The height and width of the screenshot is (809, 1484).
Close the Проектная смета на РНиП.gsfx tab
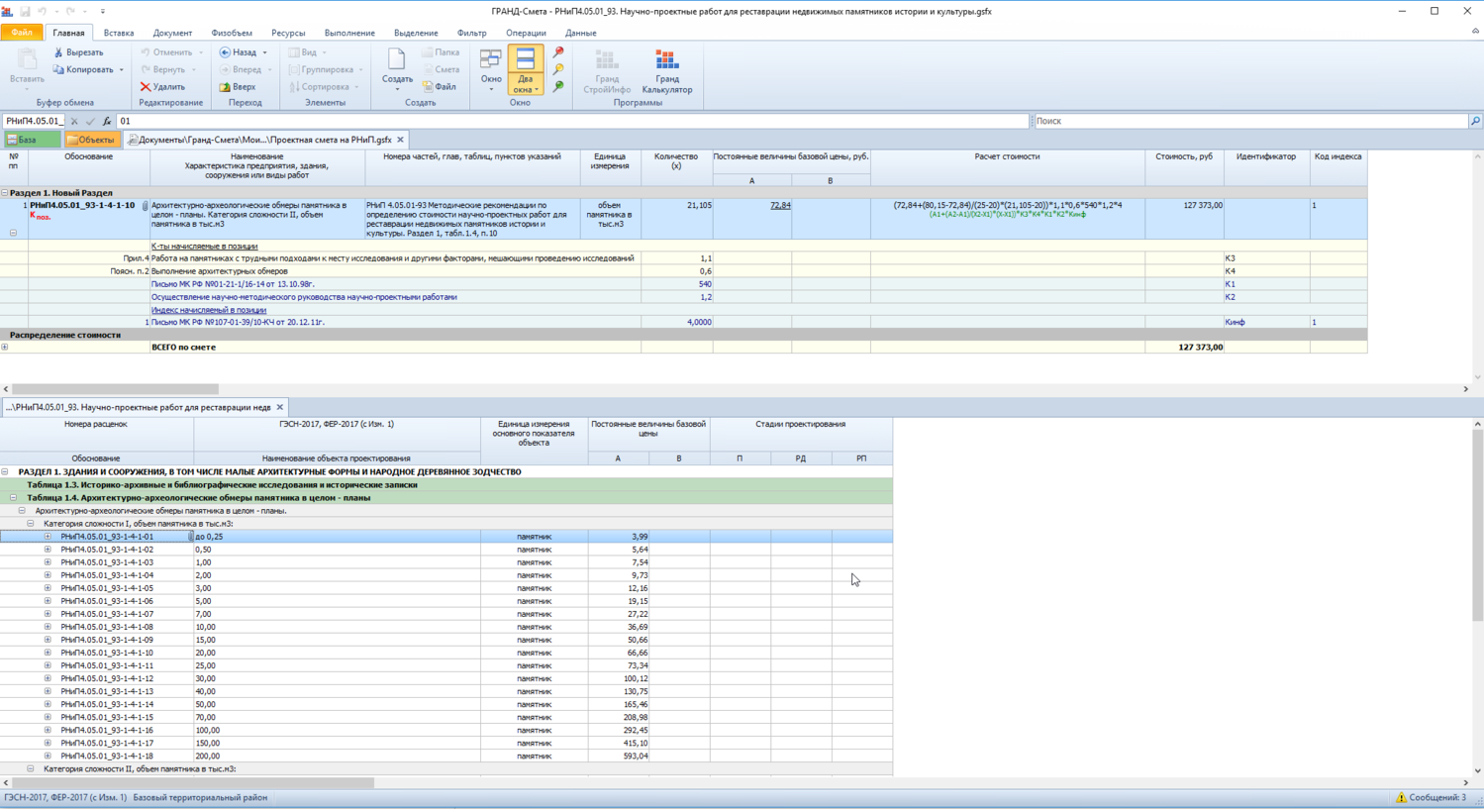tap(400, 140)
